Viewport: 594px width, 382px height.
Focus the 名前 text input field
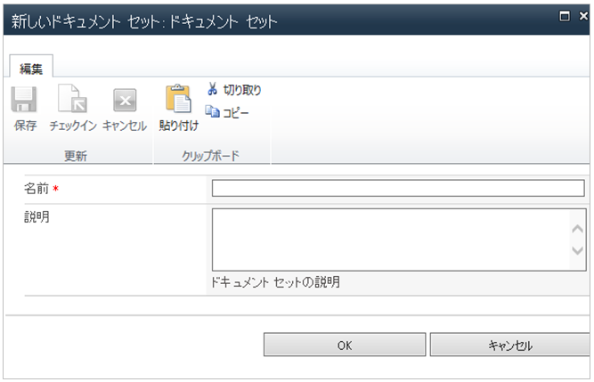click(x=397, y=188)
